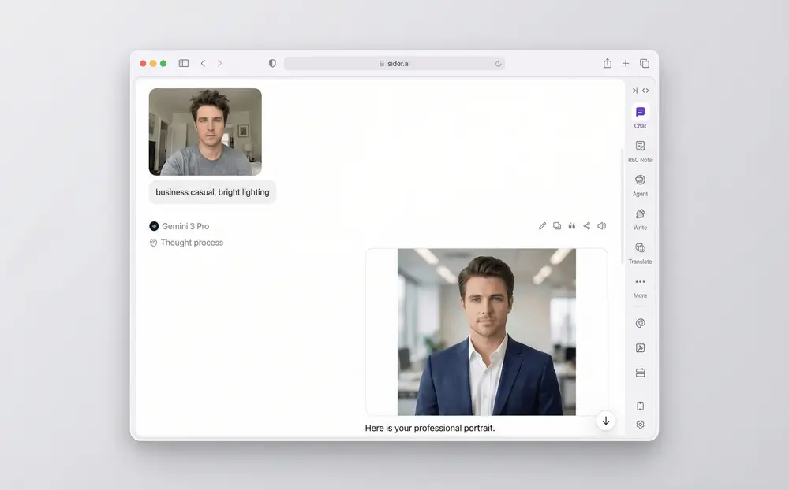Viewport: 789px width, 490px height.
Task: Open the Write tool
Action: 640,219
